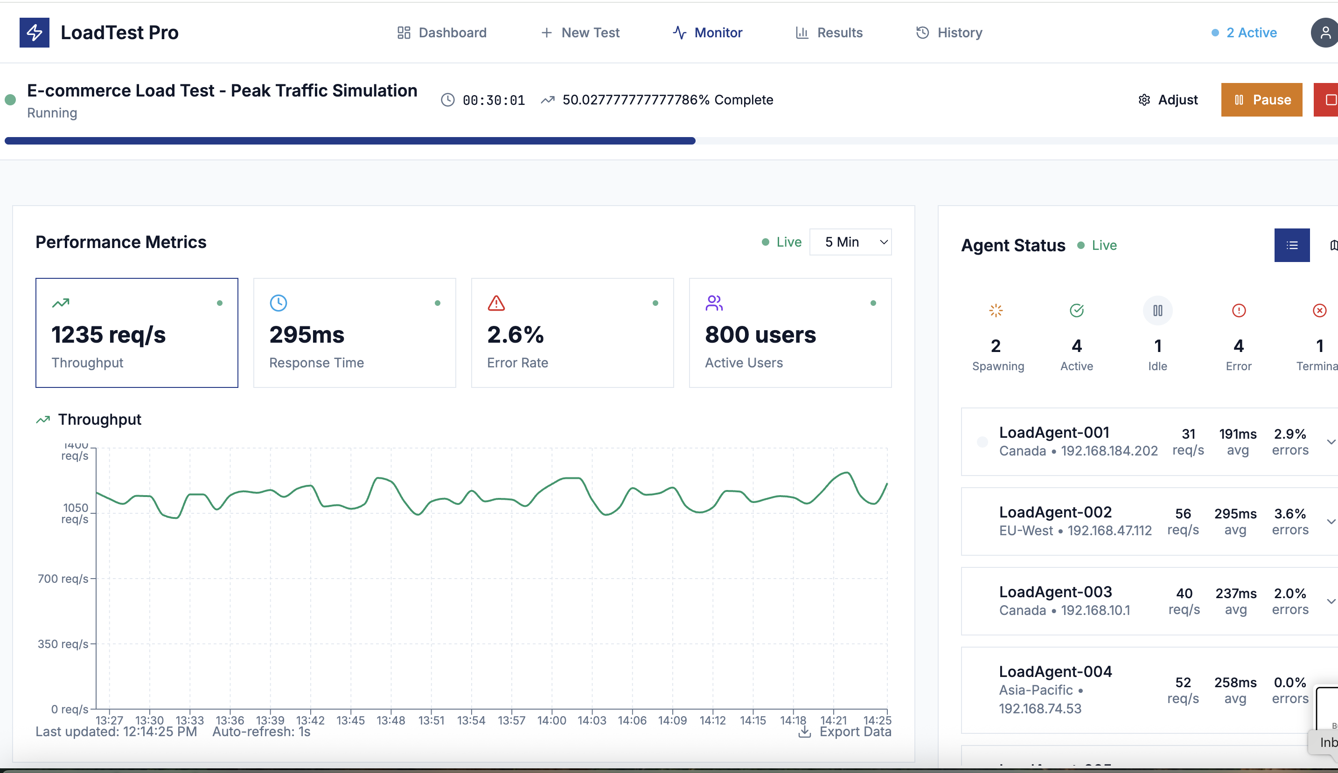Expand the LoadAgent-002 row chevron
Image resolution: width=1338 pixels, height=773 pixels.
click(1331, 521)
